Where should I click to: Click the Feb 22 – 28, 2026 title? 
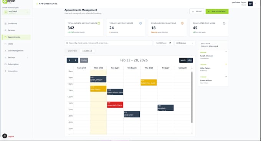tap(134, 60)
